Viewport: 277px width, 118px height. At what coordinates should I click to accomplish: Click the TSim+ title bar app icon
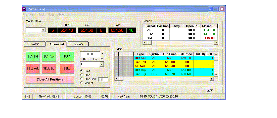click(x=24, y=8)
